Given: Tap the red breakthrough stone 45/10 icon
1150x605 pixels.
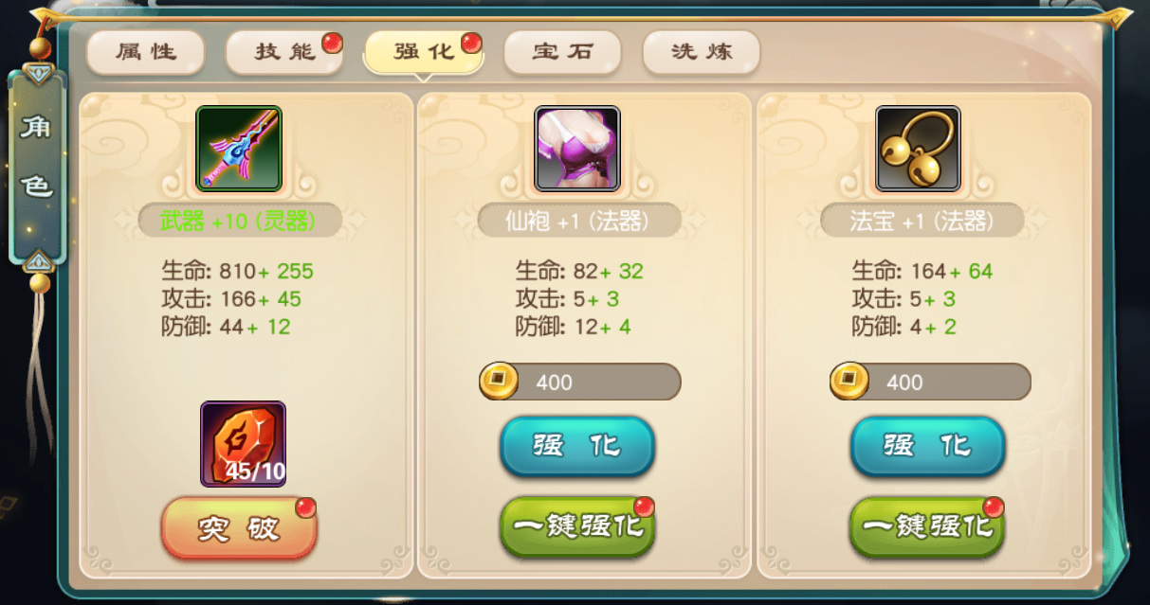Looking at the screenshot, I should (x=243, y=444).
